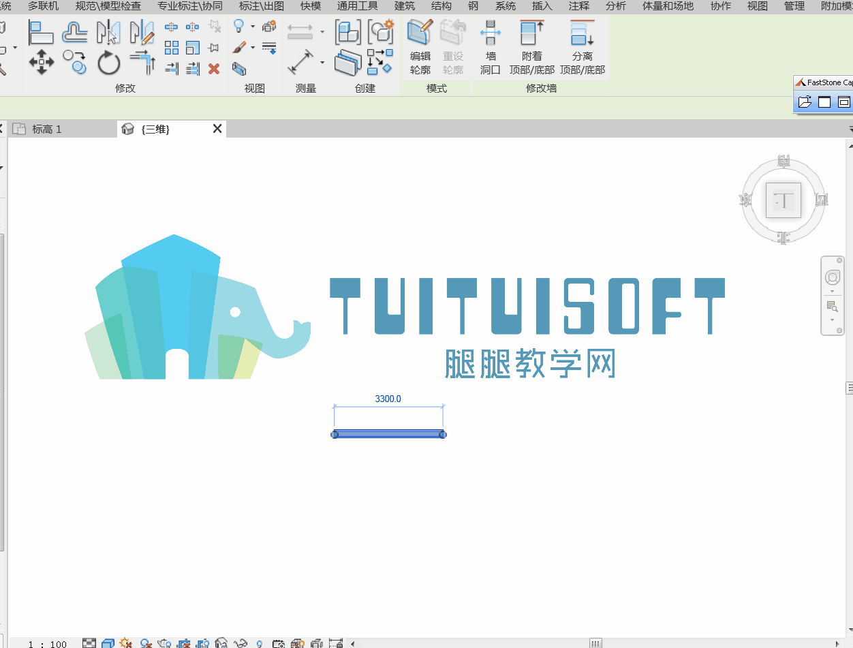Click Create Group icon

pos(380,32)
